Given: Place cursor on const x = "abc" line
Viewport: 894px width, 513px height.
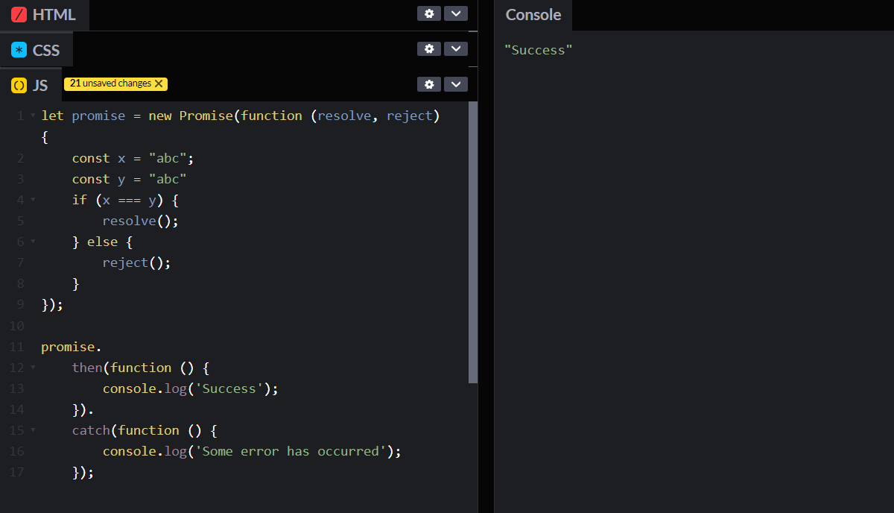Looking at the screenshot, I should pos(133,158).
